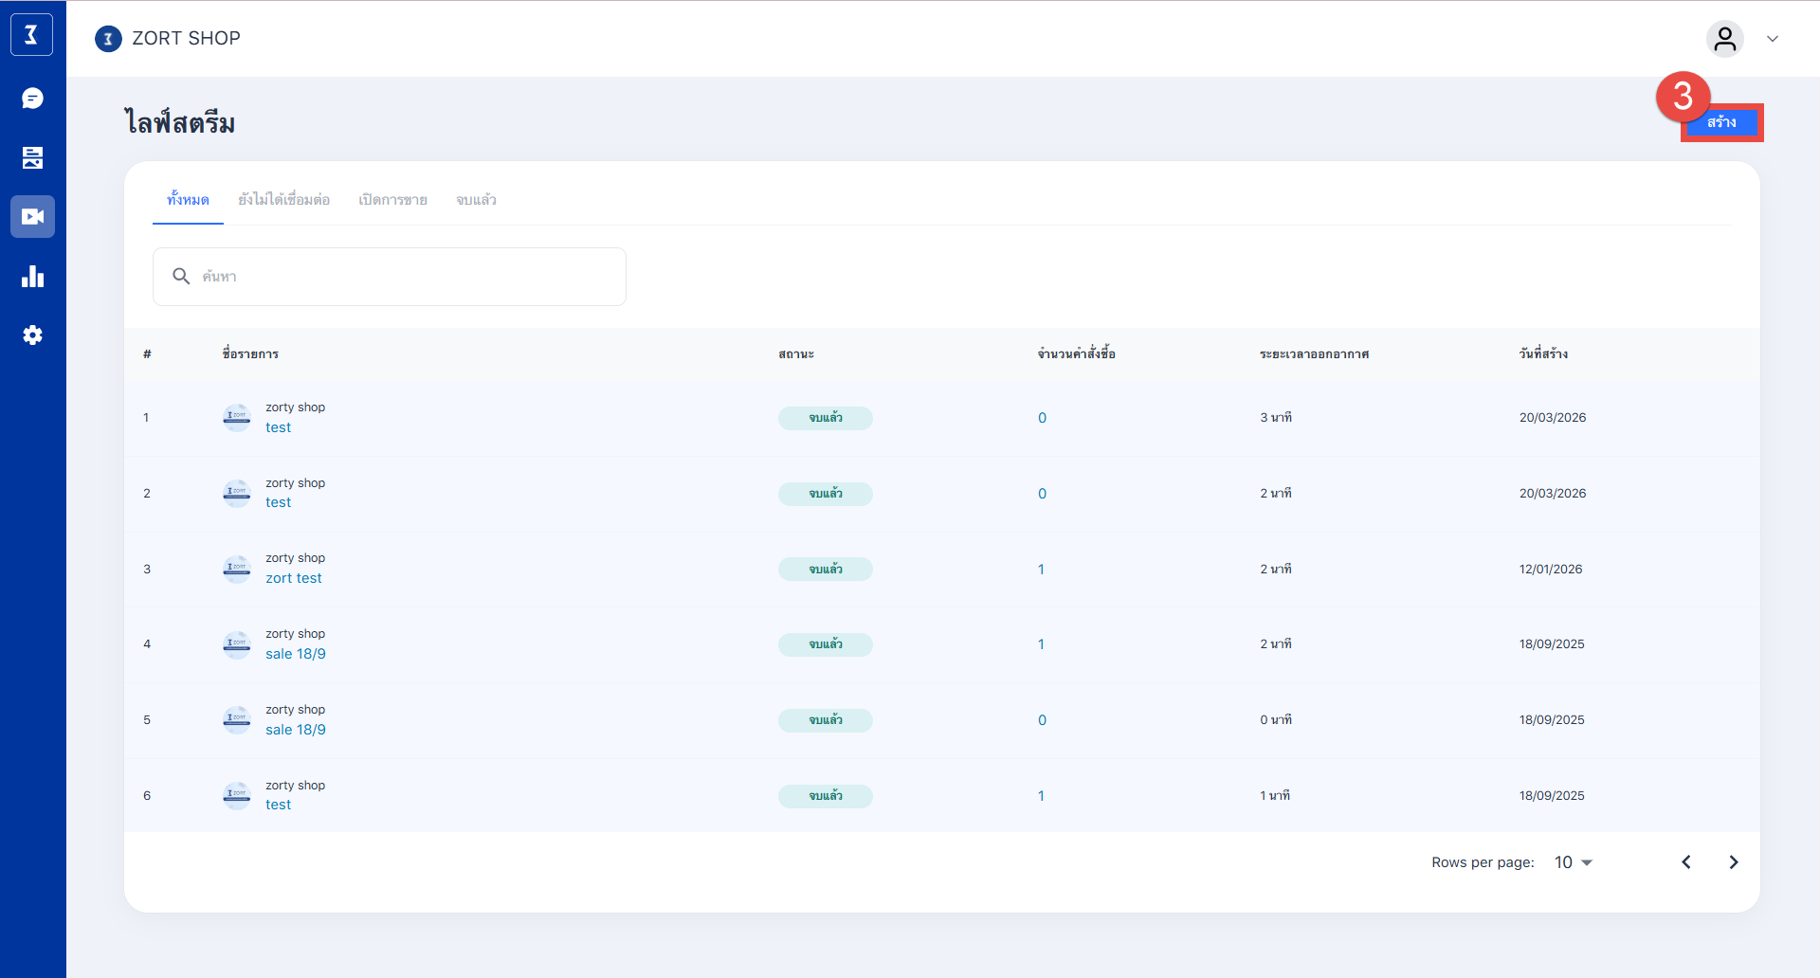1820x978 pixels.
Task: Click the search magnifier icon
Action: pyautogui.click(x=181, y=276)
